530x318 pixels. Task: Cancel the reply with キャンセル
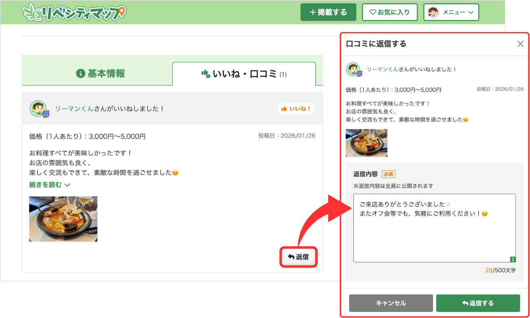[x=390, y=303]
